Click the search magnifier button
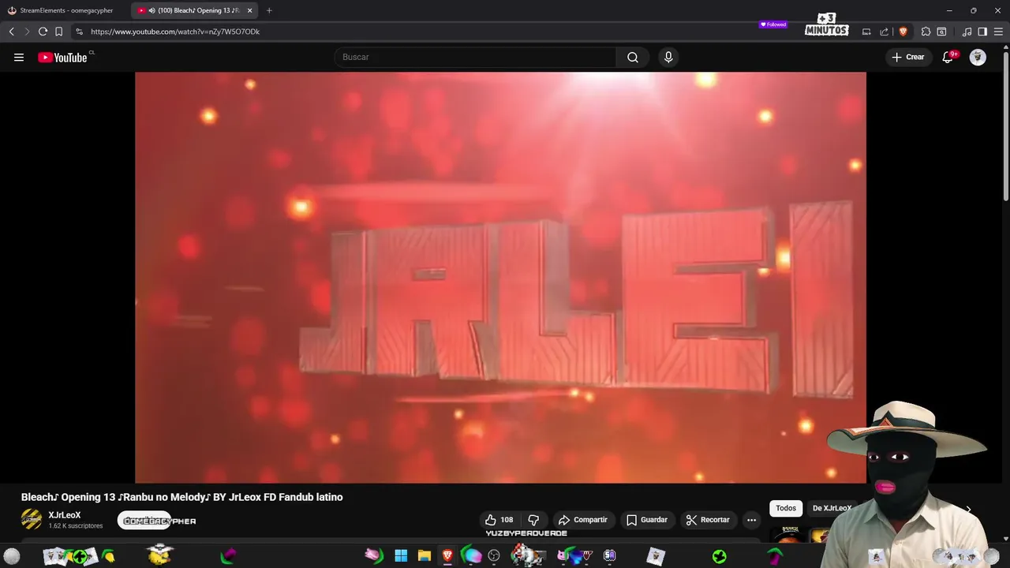1010x568 pixels. (x=633, y=57)
